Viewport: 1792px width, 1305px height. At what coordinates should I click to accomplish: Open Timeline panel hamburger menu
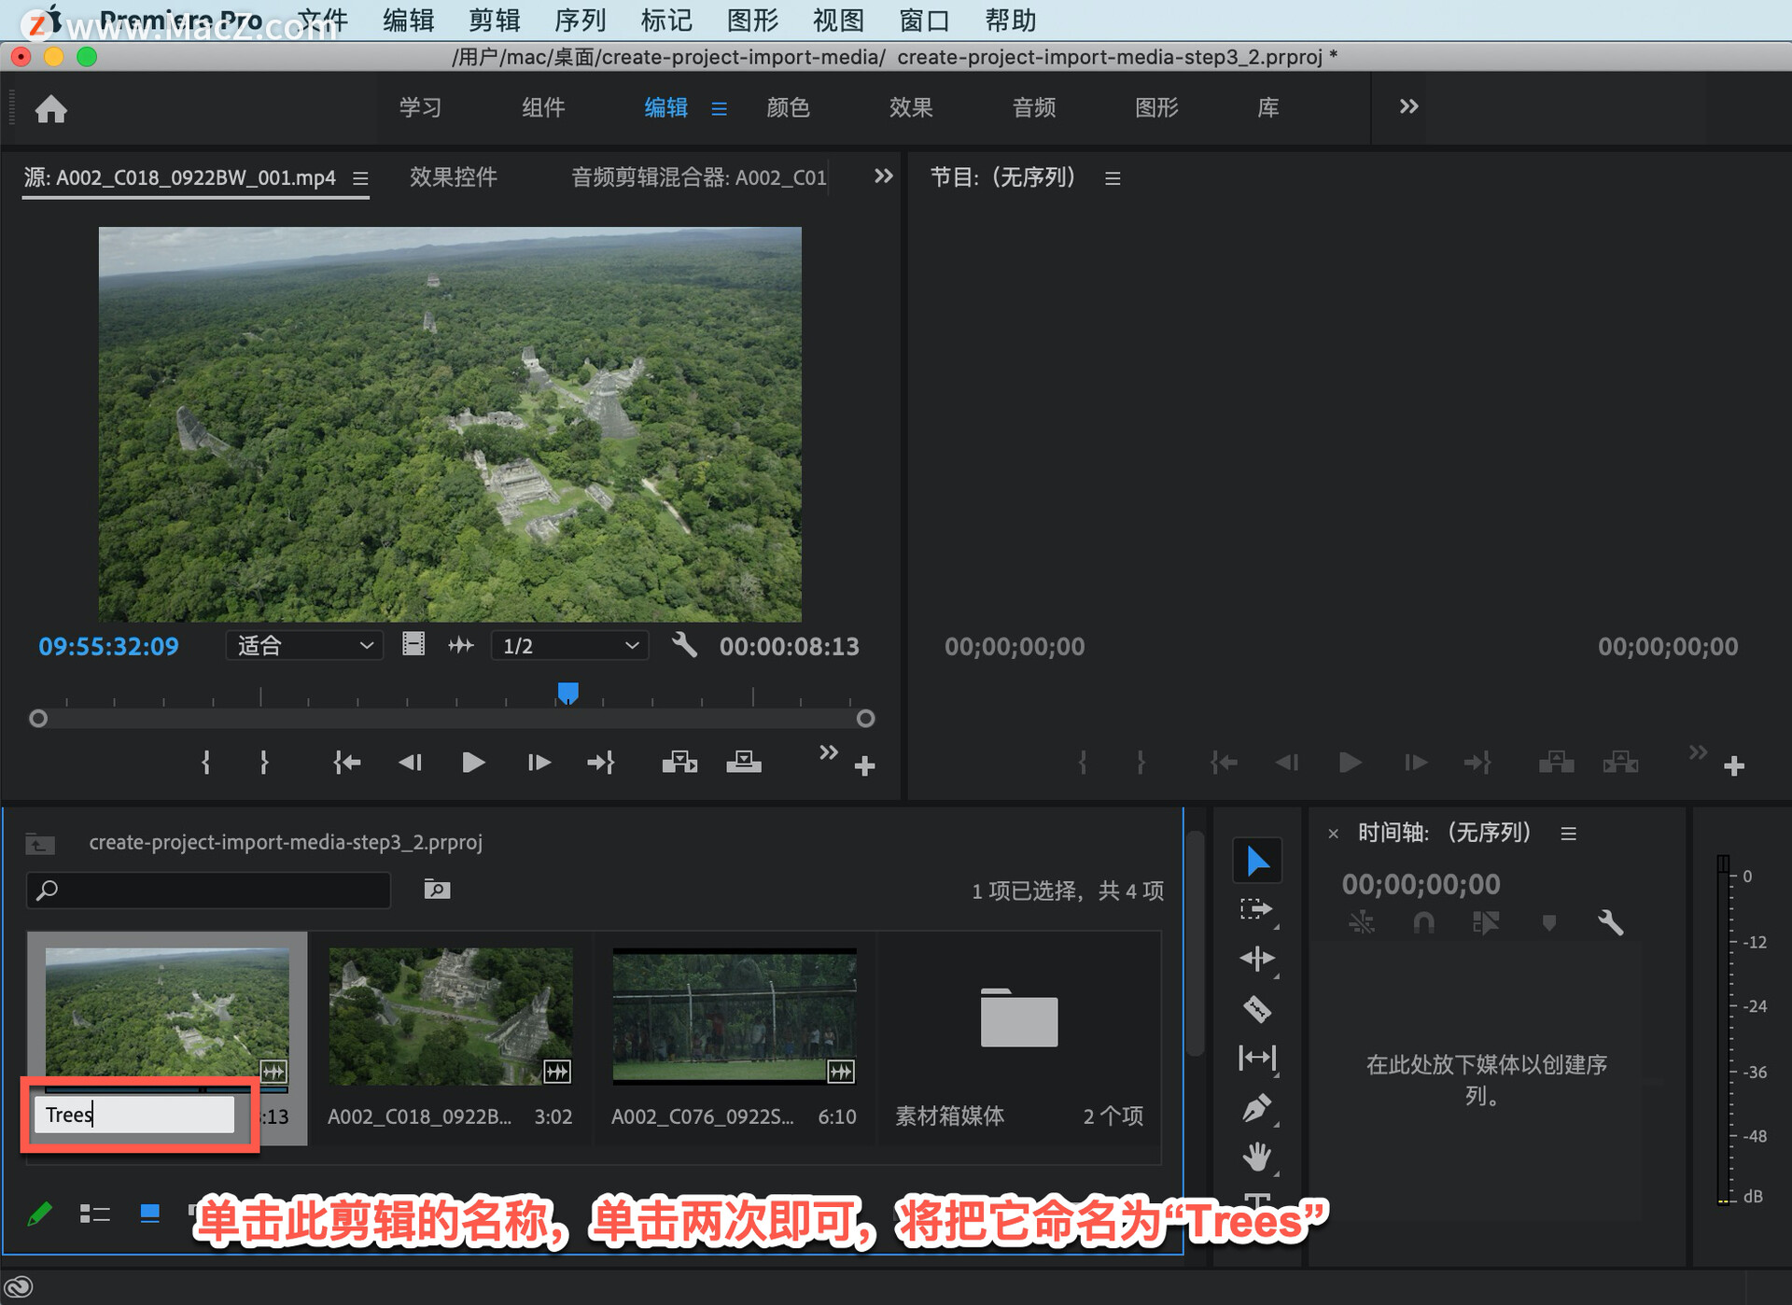(x=1568, y=834)
